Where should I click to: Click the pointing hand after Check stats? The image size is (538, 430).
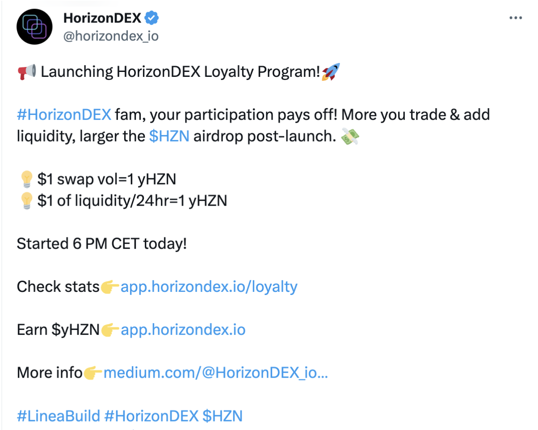(x=110, y=287)
